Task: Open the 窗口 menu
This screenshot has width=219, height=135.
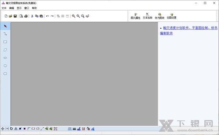Action: click(x=27, y=8)
